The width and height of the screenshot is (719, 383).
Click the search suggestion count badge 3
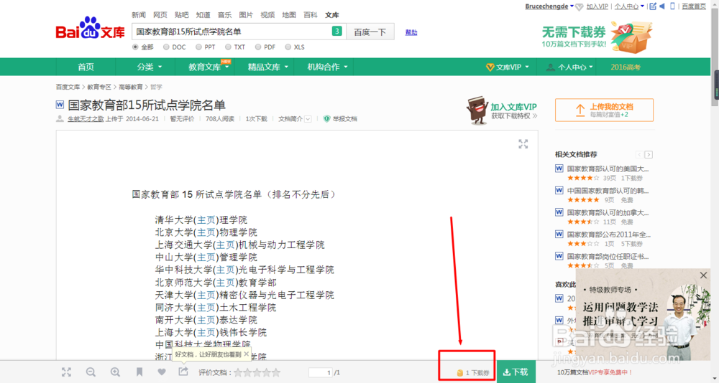[x=337, y=32]
